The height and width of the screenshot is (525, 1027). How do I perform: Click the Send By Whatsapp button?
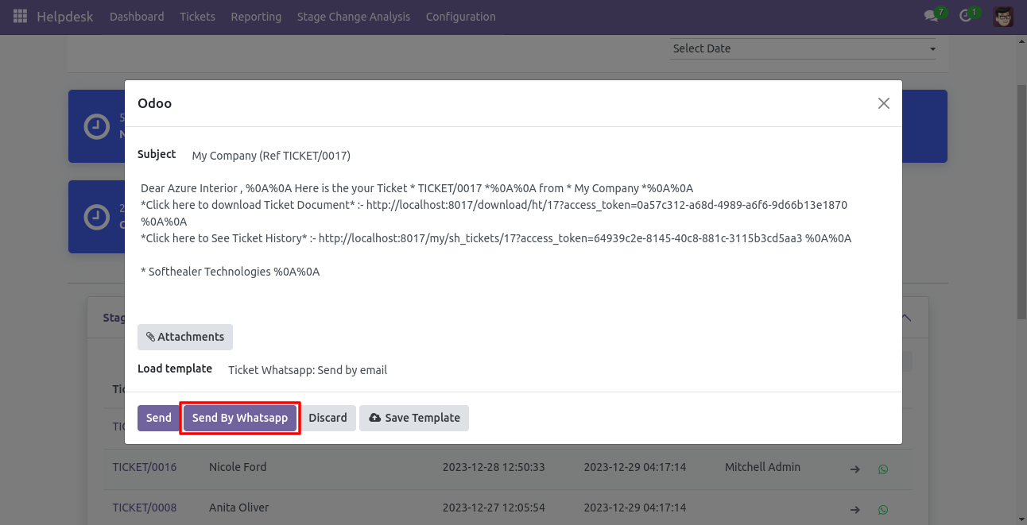tap(240, 418)
